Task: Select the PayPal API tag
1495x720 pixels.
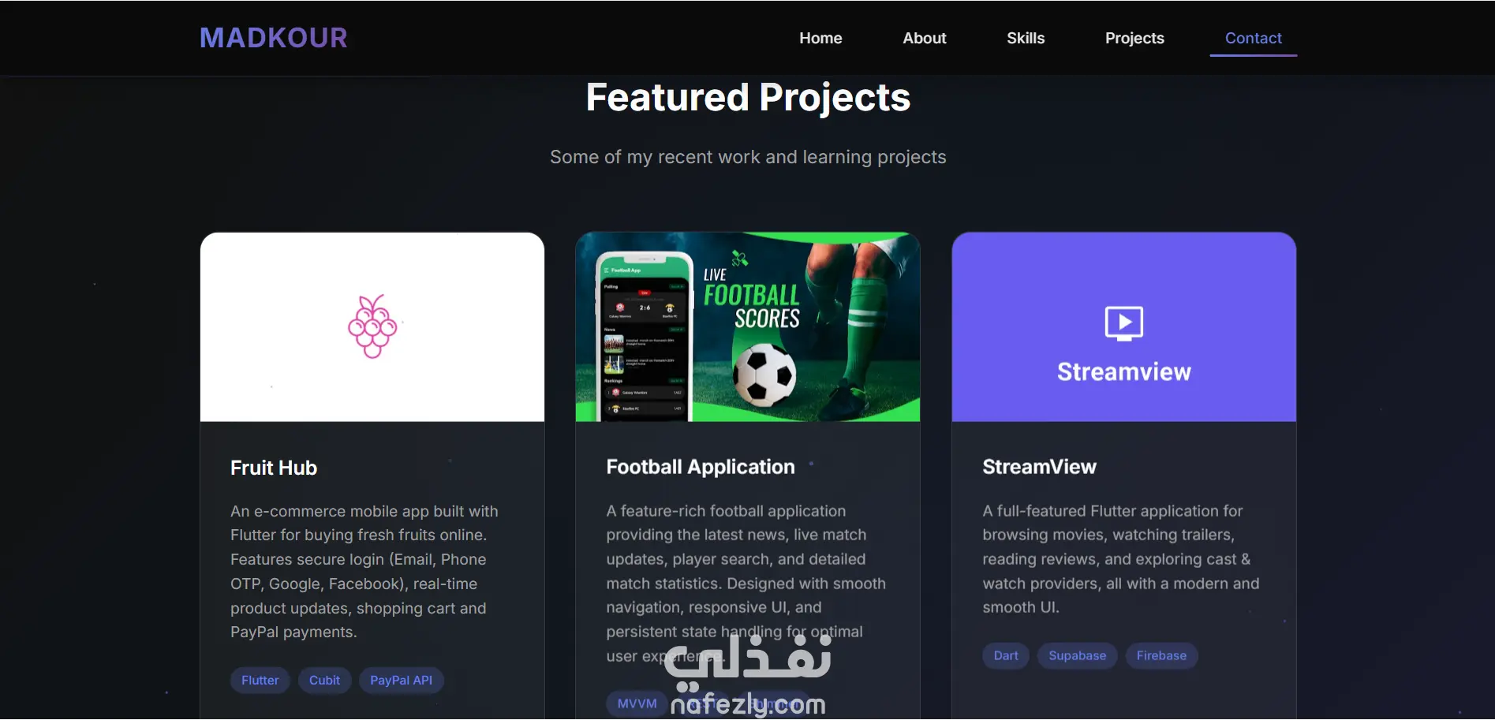Action: tap(401, 681)
